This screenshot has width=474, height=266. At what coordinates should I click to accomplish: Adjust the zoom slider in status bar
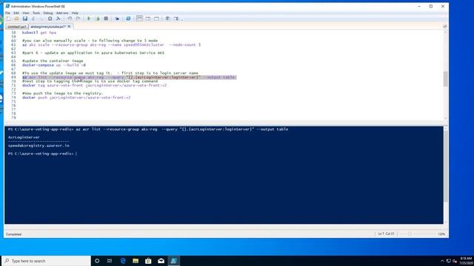[x=410, y=233]
